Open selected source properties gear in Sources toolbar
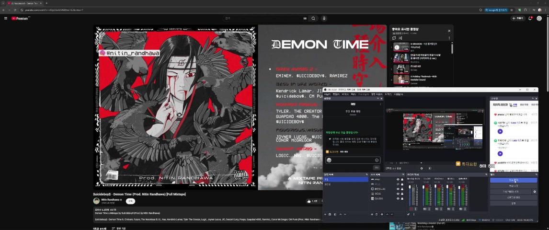The image size is (549, 230). pyautogui.click(x=382, y=214)
